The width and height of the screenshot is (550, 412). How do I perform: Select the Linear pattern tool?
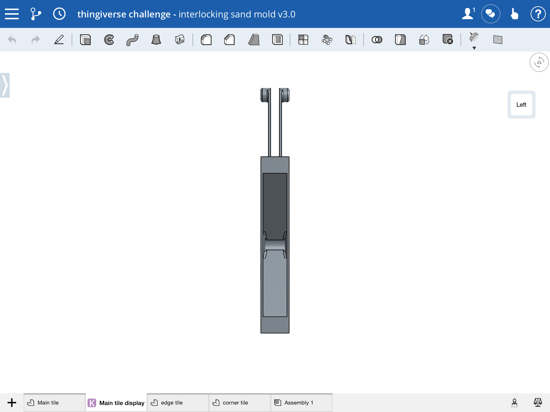pyautogui.click(x=303, y=40)
